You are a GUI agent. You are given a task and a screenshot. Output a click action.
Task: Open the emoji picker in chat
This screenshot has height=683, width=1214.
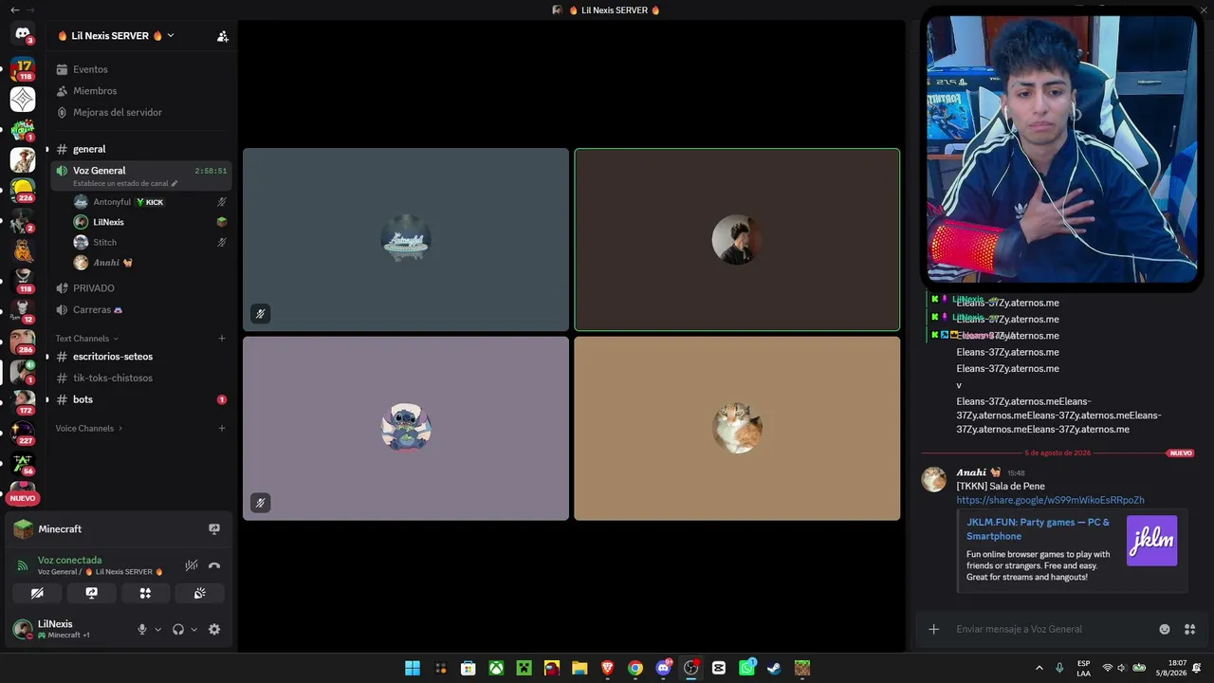click(1165, 629)
